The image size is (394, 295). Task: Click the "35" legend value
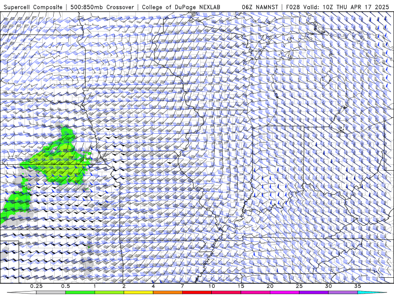coord(358,286)
